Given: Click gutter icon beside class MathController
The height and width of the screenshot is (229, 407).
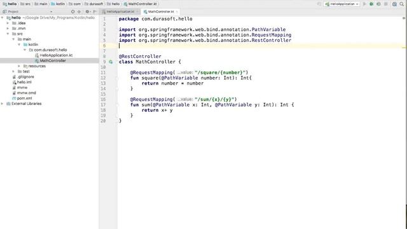Looking at the screenshot, I should tap(111, 62).
